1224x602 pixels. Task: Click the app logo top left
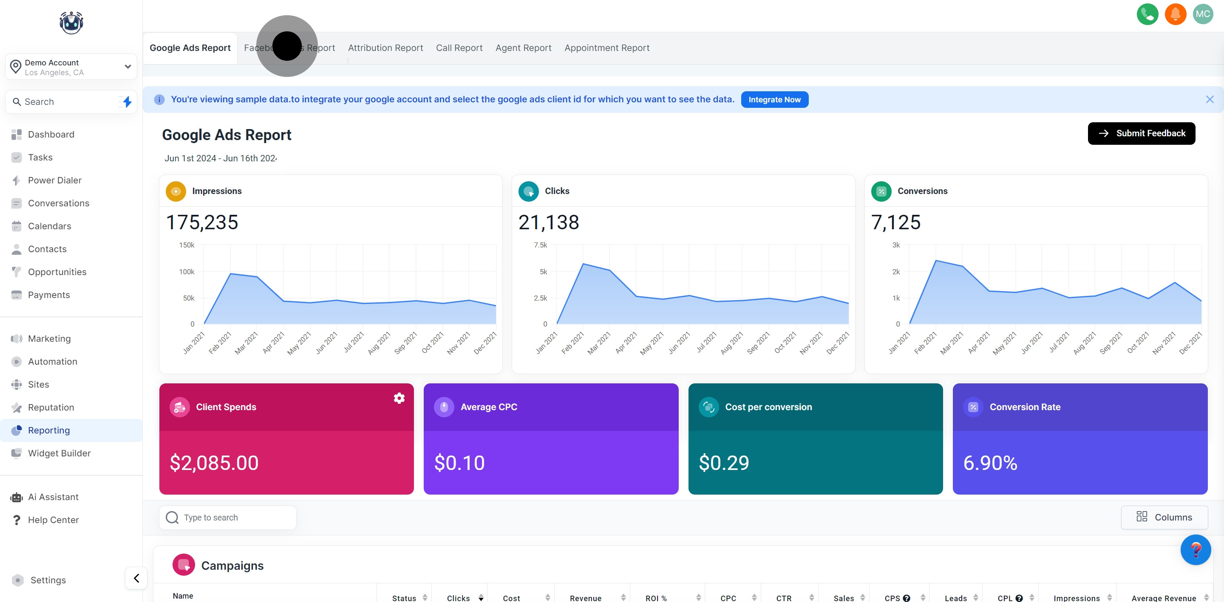71,23
